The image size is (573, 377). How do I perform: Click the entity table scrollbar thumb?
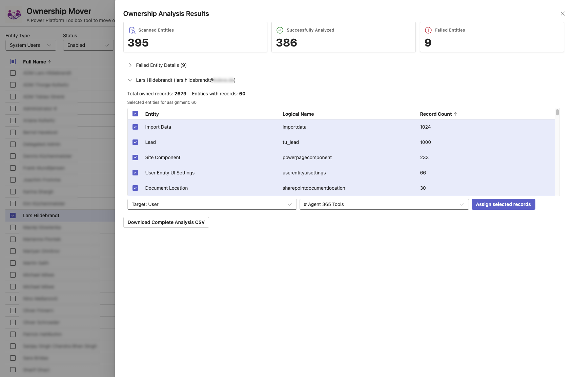[557, 112]
